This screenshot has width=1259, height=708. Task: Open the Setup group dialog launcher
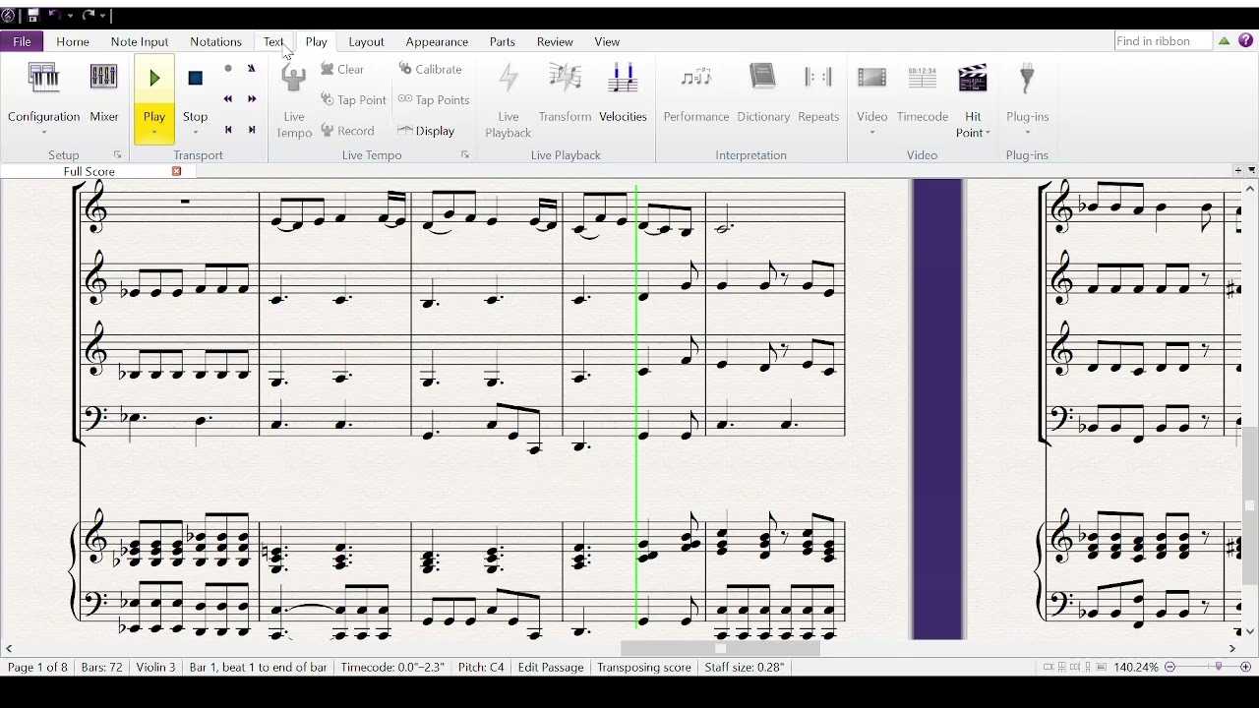click(117, 155)
